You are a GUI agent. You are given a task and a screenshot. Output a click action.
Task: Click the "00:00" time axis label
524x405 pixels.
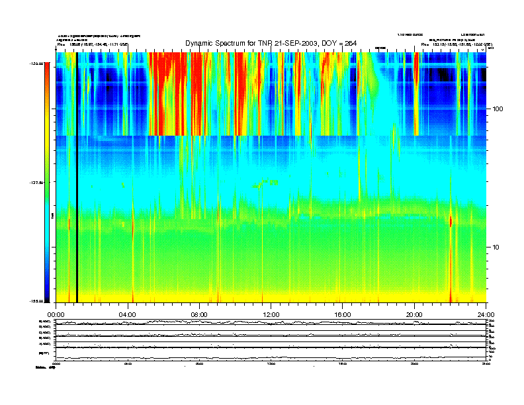click(x=56, y=315)
